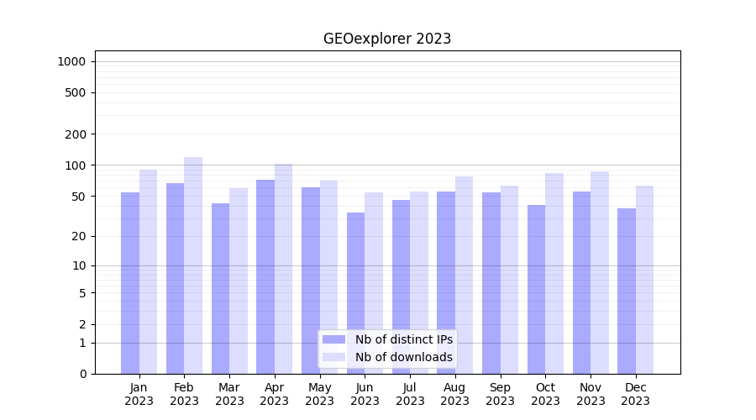Select the Nb of downloads legend label
756x420 pixels.
click(x=403, y=357)
